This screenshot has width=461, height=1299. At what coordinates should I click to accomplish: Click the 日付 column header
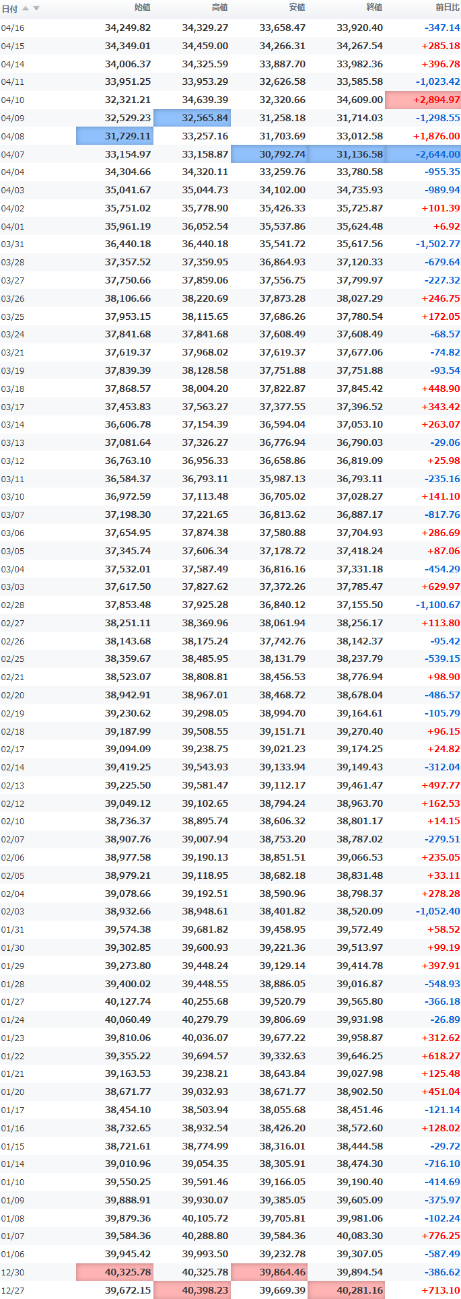pyautogui.click(x=9, y=9)
